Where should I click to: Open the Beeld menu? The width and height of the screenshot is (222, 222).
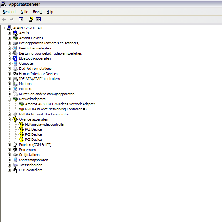(37, 12)
